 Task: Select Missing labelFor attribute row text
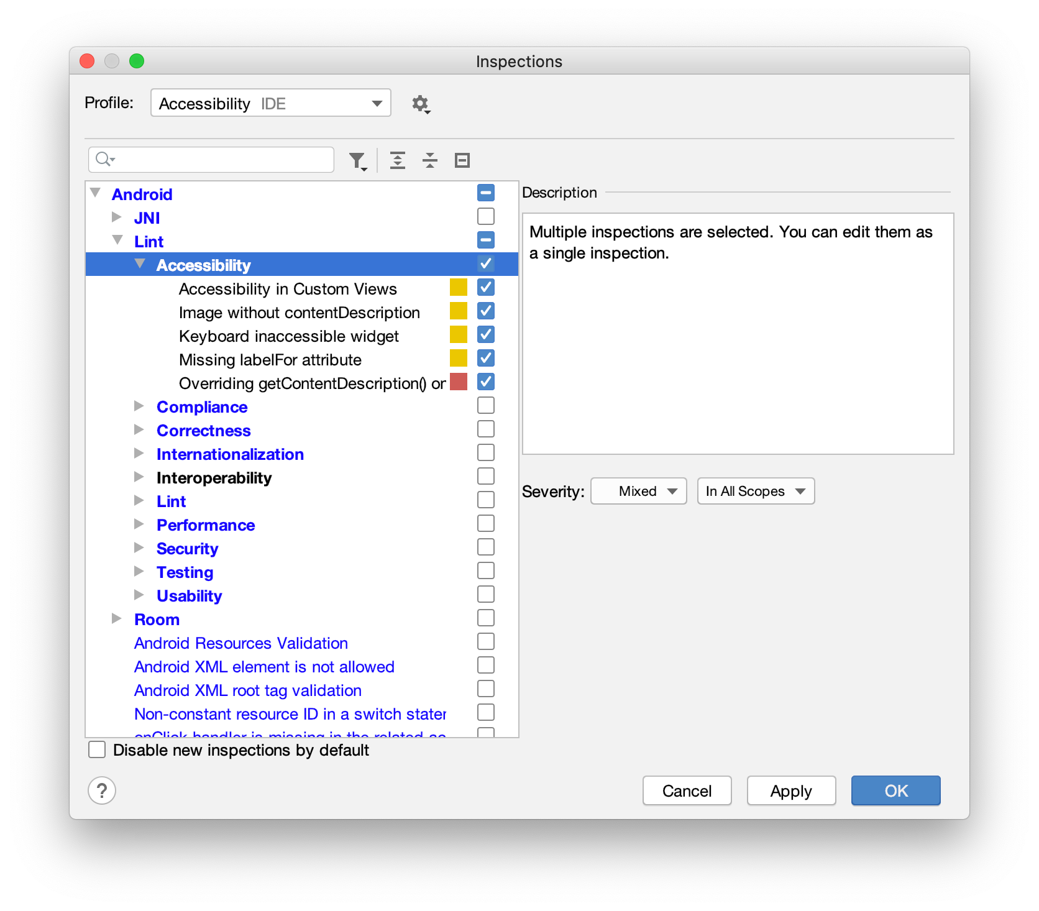pos(270,360)
